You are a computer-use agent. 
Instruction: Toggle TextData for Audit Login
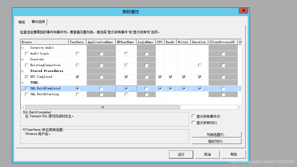[x=78, y=54]
